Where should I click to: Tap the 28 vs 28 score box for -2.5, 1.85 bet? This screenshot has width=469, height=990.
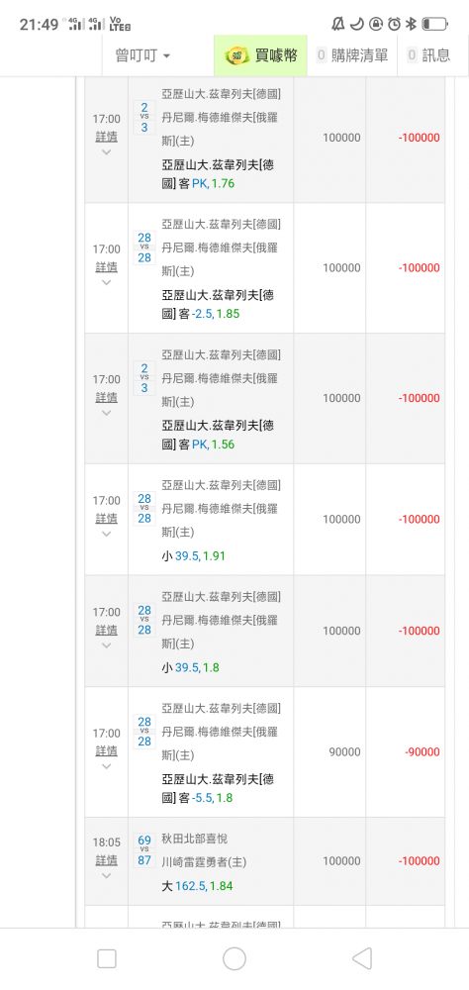point(143,247)
